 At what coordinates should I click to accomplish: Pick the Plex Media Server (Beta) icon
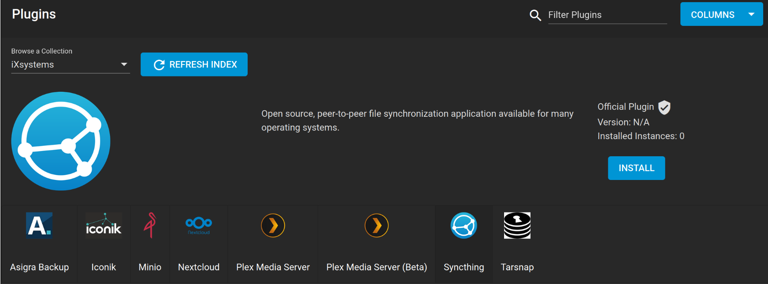(x=377, y=225)
